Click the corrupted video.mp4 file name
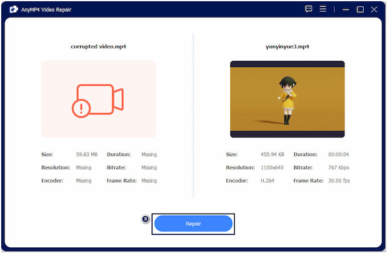This screenshot has height=253, width=387. point(98,46)
